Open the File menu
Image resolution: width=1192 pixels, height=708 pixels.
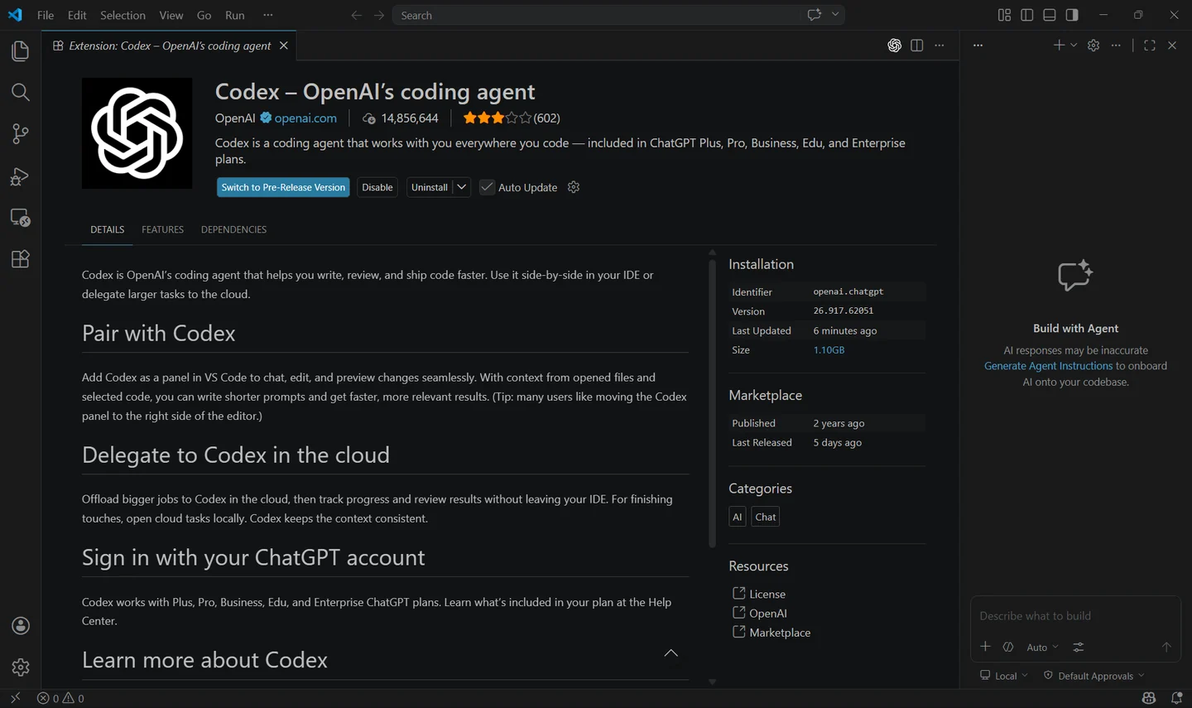[46, 15]
